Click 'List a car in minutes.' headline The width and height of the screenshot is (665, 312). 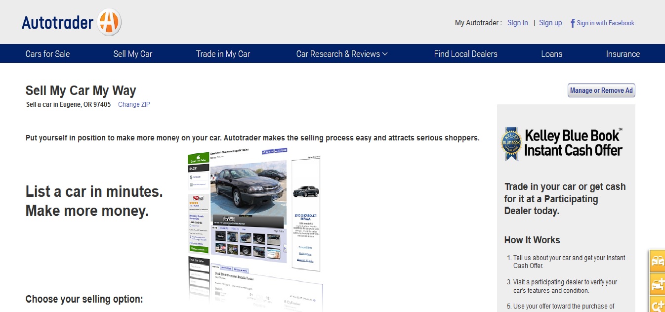[94, 191]
